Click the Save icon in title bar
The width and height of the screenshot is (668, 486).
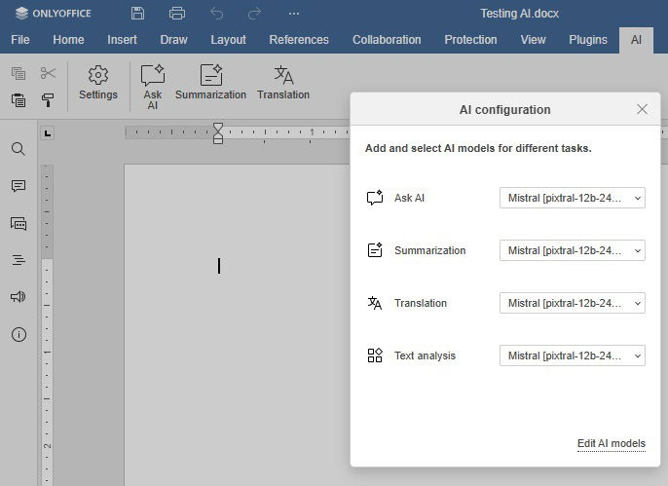137,14
